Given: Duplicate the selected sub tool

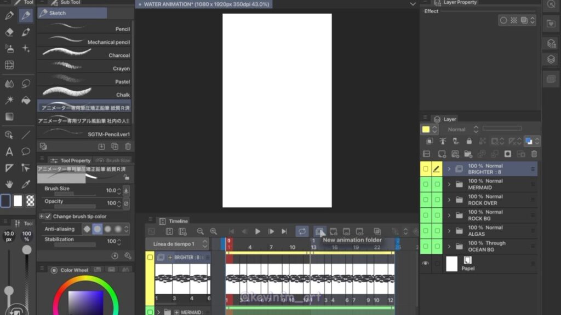Looking at the screenshot, I should pos(115,147).
